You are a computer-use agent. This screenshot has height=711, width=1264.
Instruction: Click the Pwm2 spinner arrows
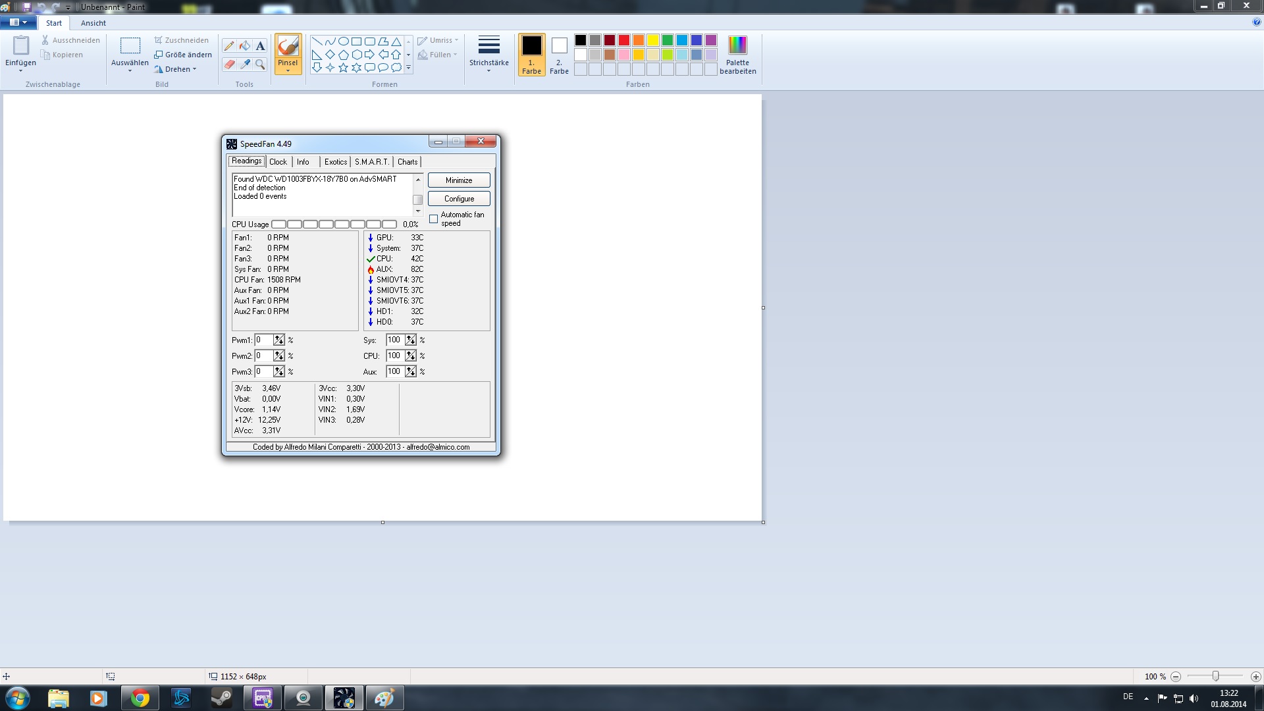(x=279, y=356)
